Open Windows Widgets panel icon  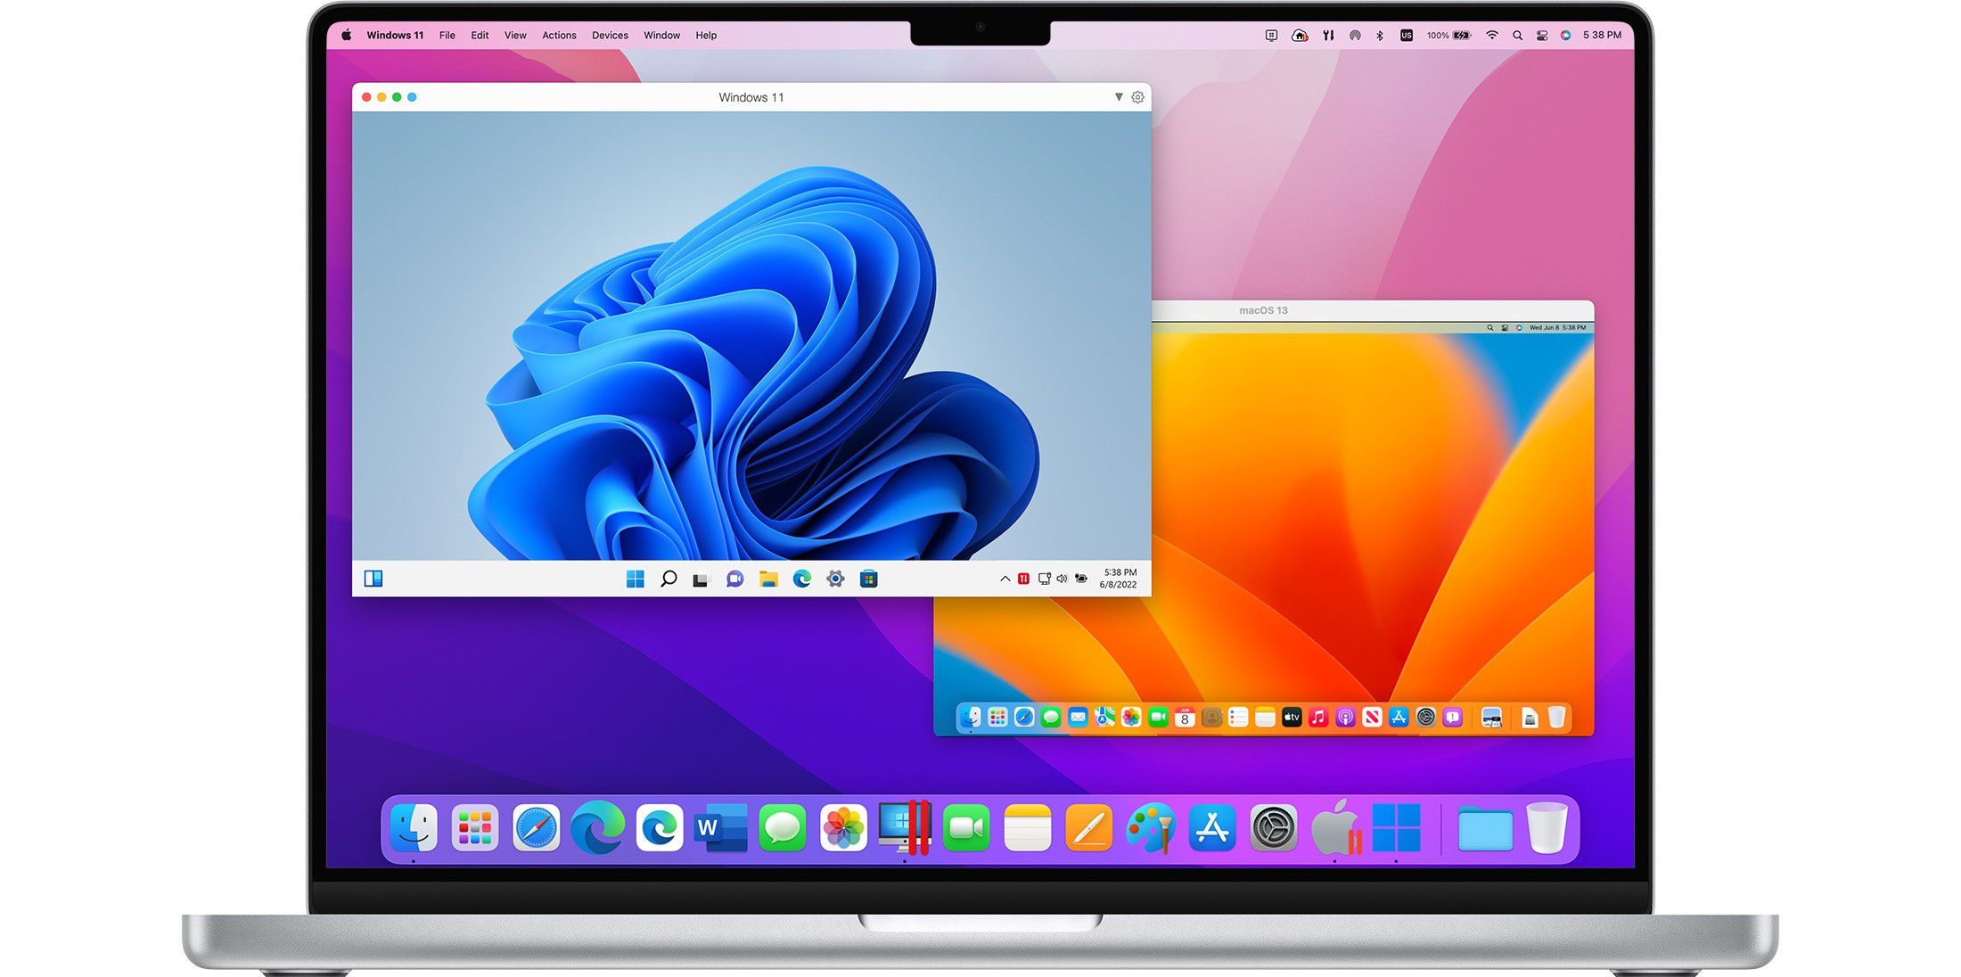coord(373,579)
